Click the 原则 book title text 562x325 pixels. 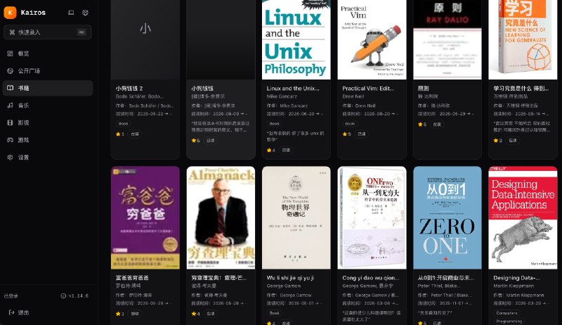point(424,88)
